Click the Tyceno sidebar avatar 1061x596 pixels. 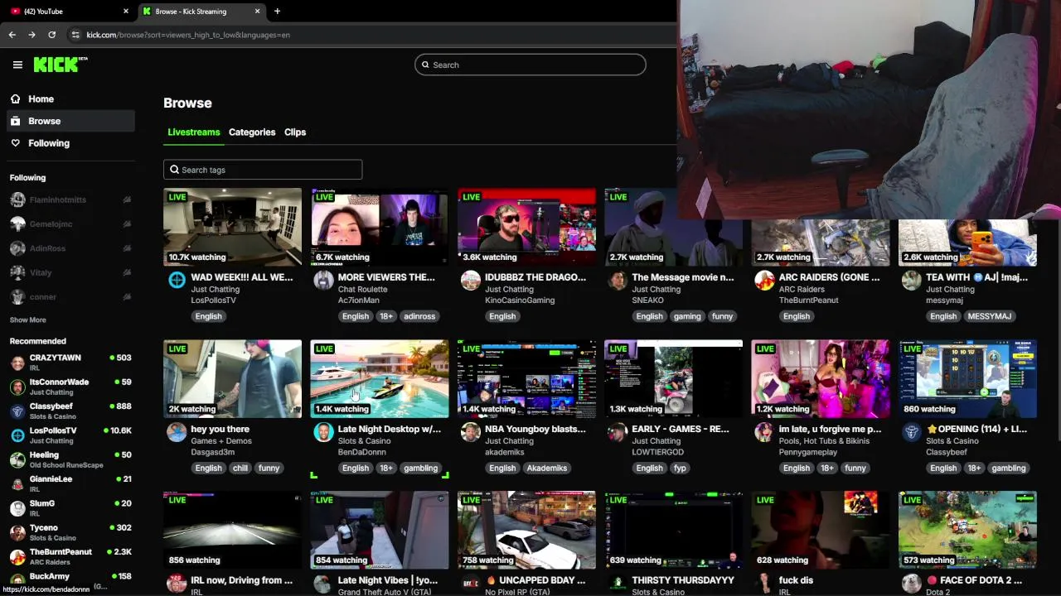click(17, 532)
